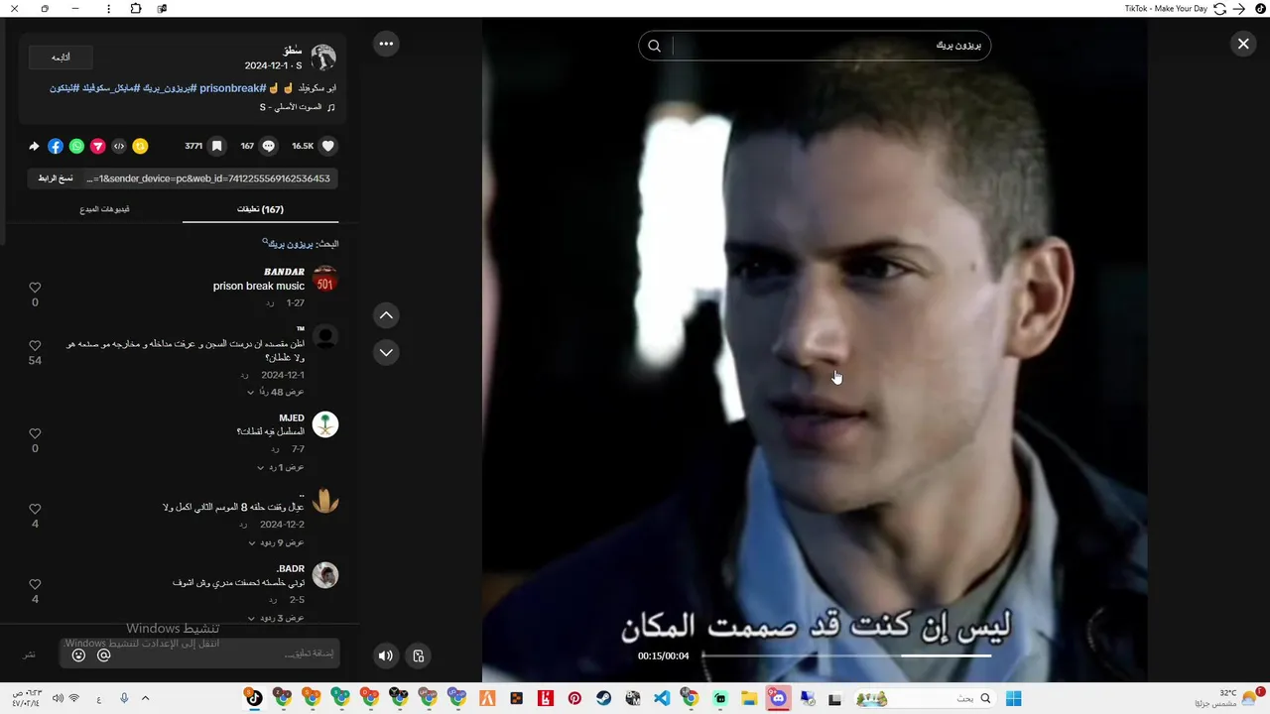Like the video with the heart icon
Viewport: 1270px width, 714px height.
click(x=328, y=146)
